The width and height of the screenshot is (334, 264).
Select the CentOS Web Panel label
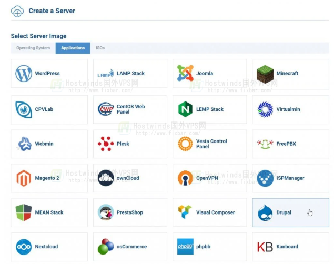pos(130,109)
